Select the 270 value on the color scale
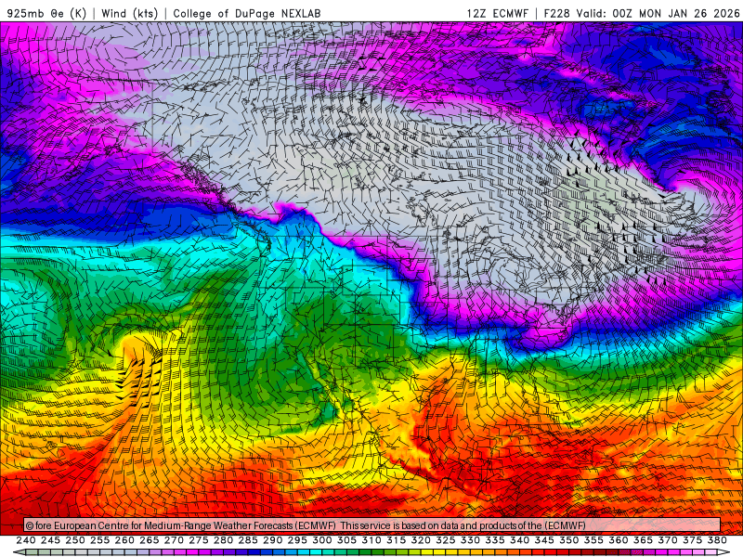743x557 pixels. (x=174, y=540)
